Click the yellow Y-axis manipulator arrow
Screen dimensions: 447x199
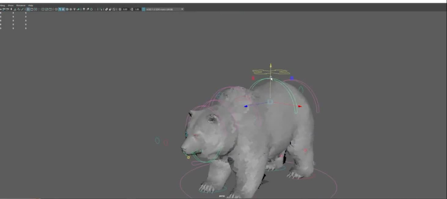270,65
